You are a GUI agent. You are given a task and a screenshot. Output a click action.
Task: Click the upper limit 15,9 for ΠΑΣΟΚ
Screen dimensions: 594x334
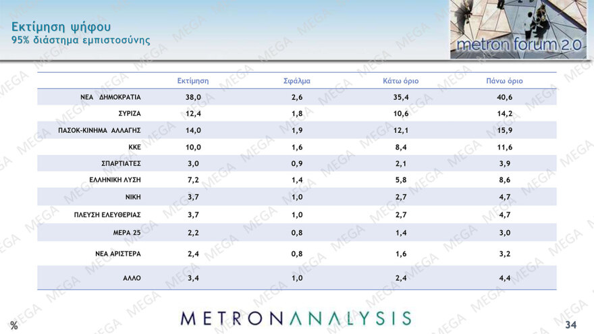point(505,130)
